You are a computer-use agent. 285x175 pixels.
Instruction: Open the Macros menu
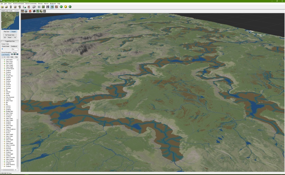[46, 3]
